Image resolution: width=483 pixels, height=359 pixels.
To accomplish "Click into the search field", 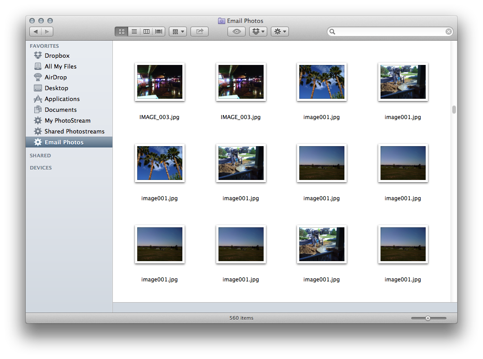I will click(390, 32).
